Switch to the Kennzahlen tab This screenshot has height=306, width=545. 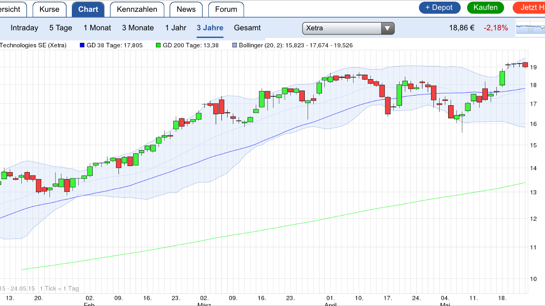(137, 8)
